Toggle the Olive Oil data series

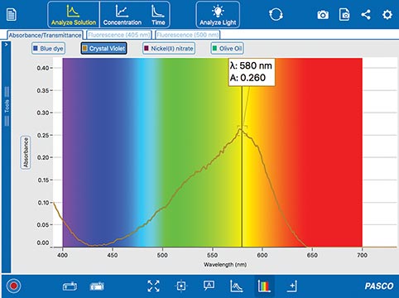coord(227,49)
